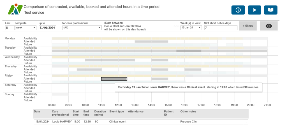Click the 'up to' date field
287x132 pixels.
tap(49, 28)
